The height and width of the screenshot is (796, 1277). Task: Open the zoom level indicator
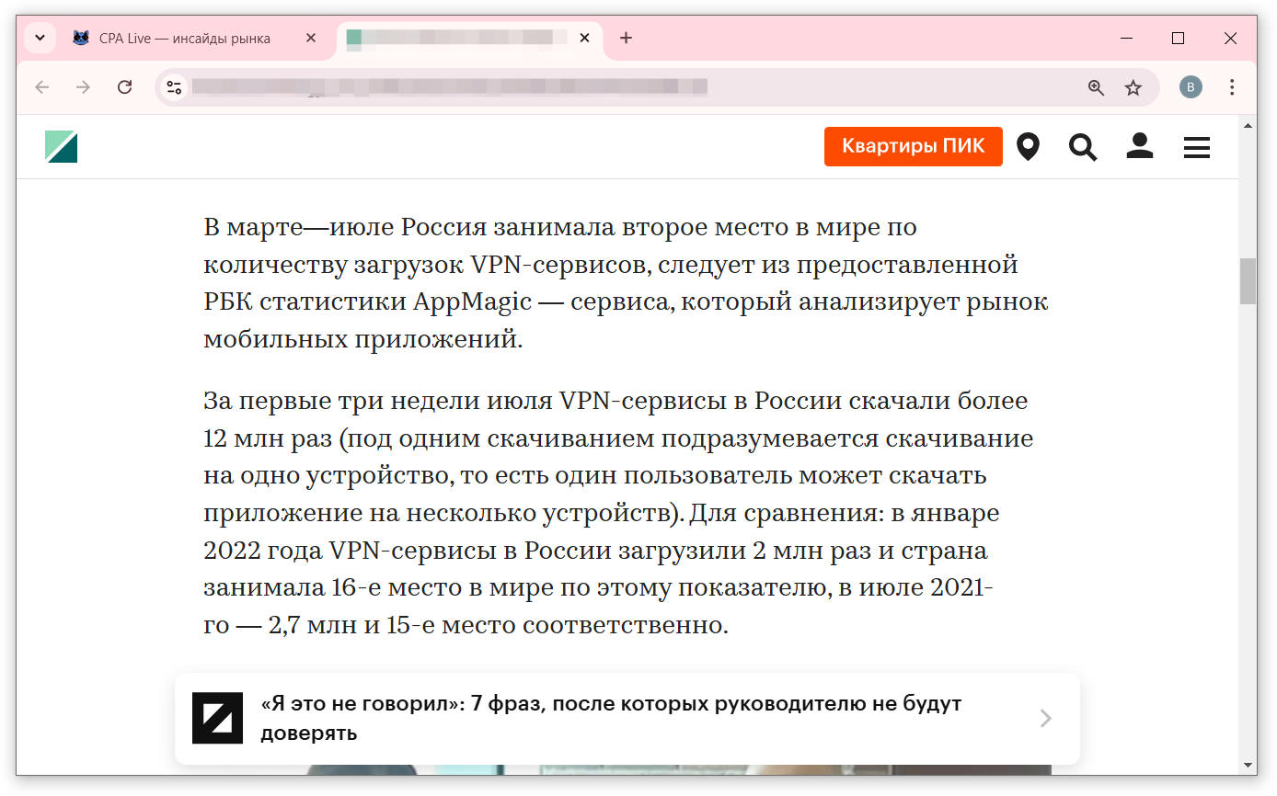[1096, 87]
